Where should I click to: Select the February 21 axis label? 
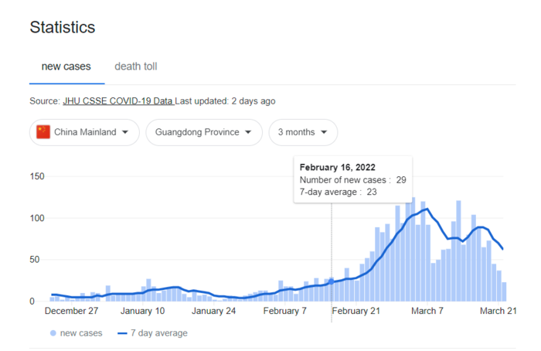pos(356,311)
